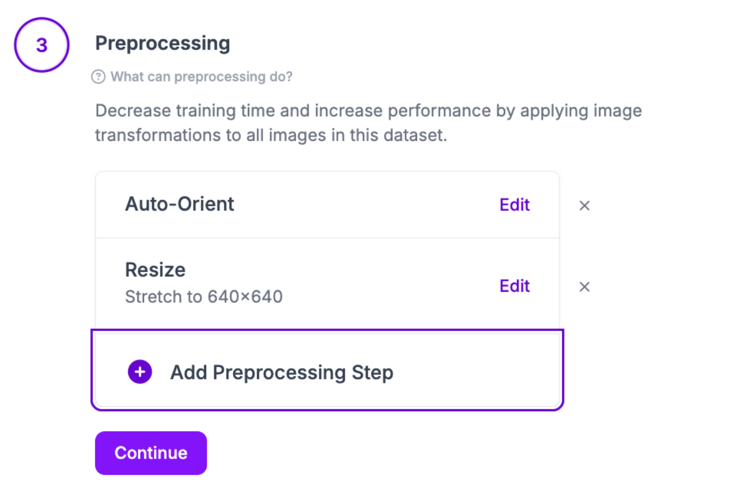Click the preprocessing description paragraph
This screenshot has width=753, height=486.
(x=368, y=123)
